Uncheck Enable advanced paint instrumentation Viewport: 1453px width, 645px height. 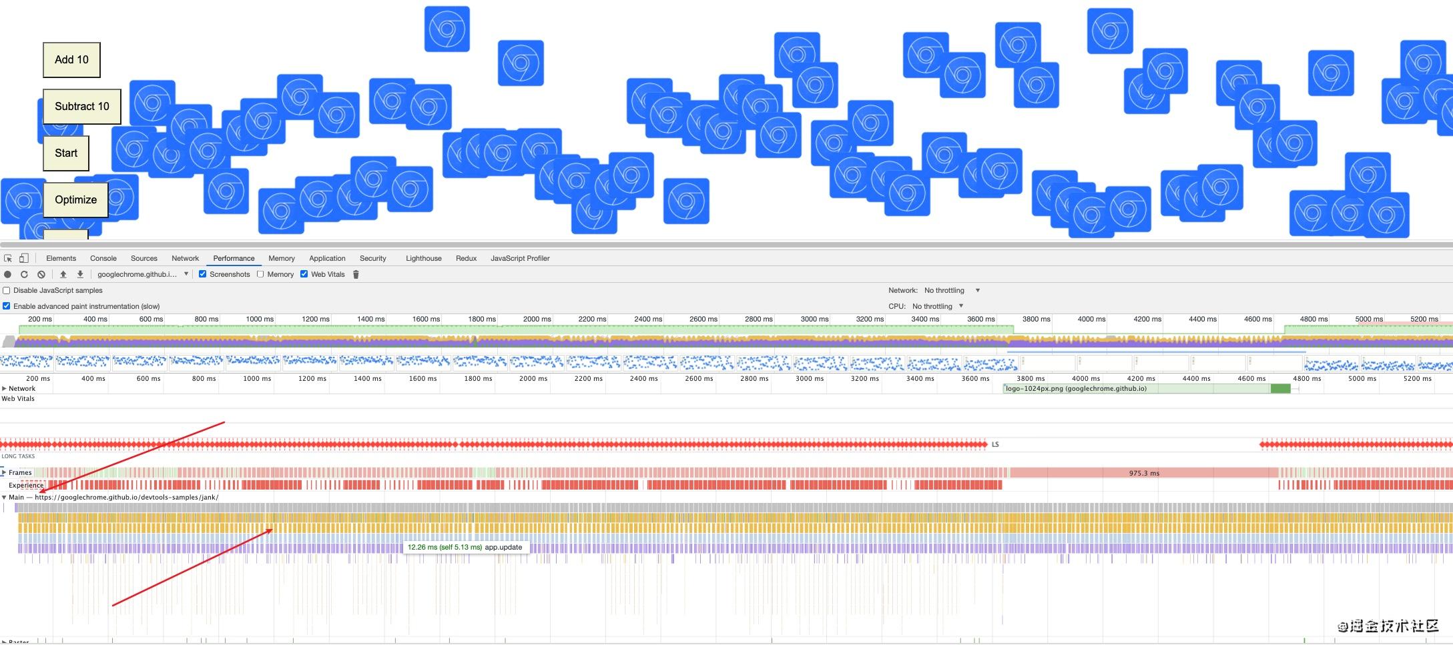pos(7,306)
